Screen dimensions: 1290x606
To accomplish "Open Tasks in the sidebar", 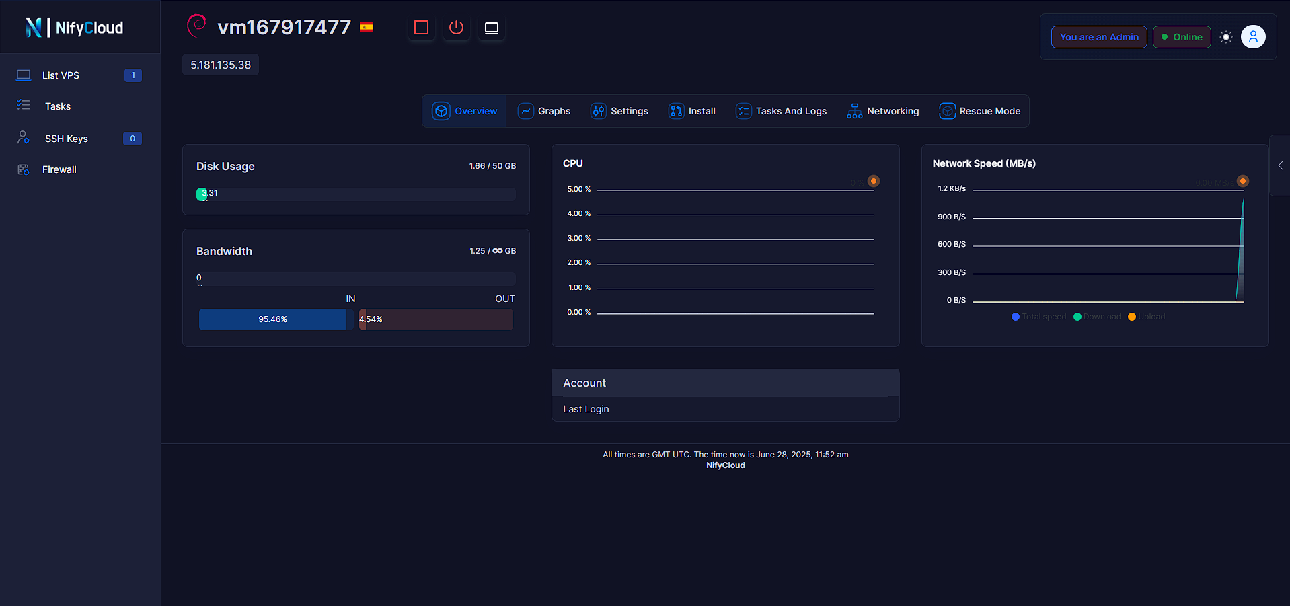I will (x=80, y=106).
